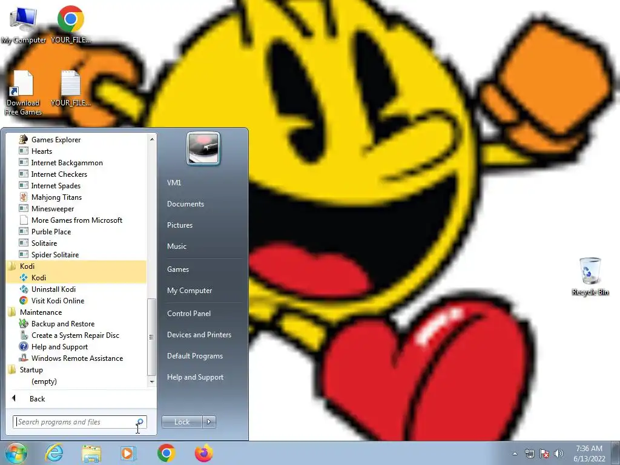Open Control Panel
Viewport: 620px width, 465px height.
[189, 313]
